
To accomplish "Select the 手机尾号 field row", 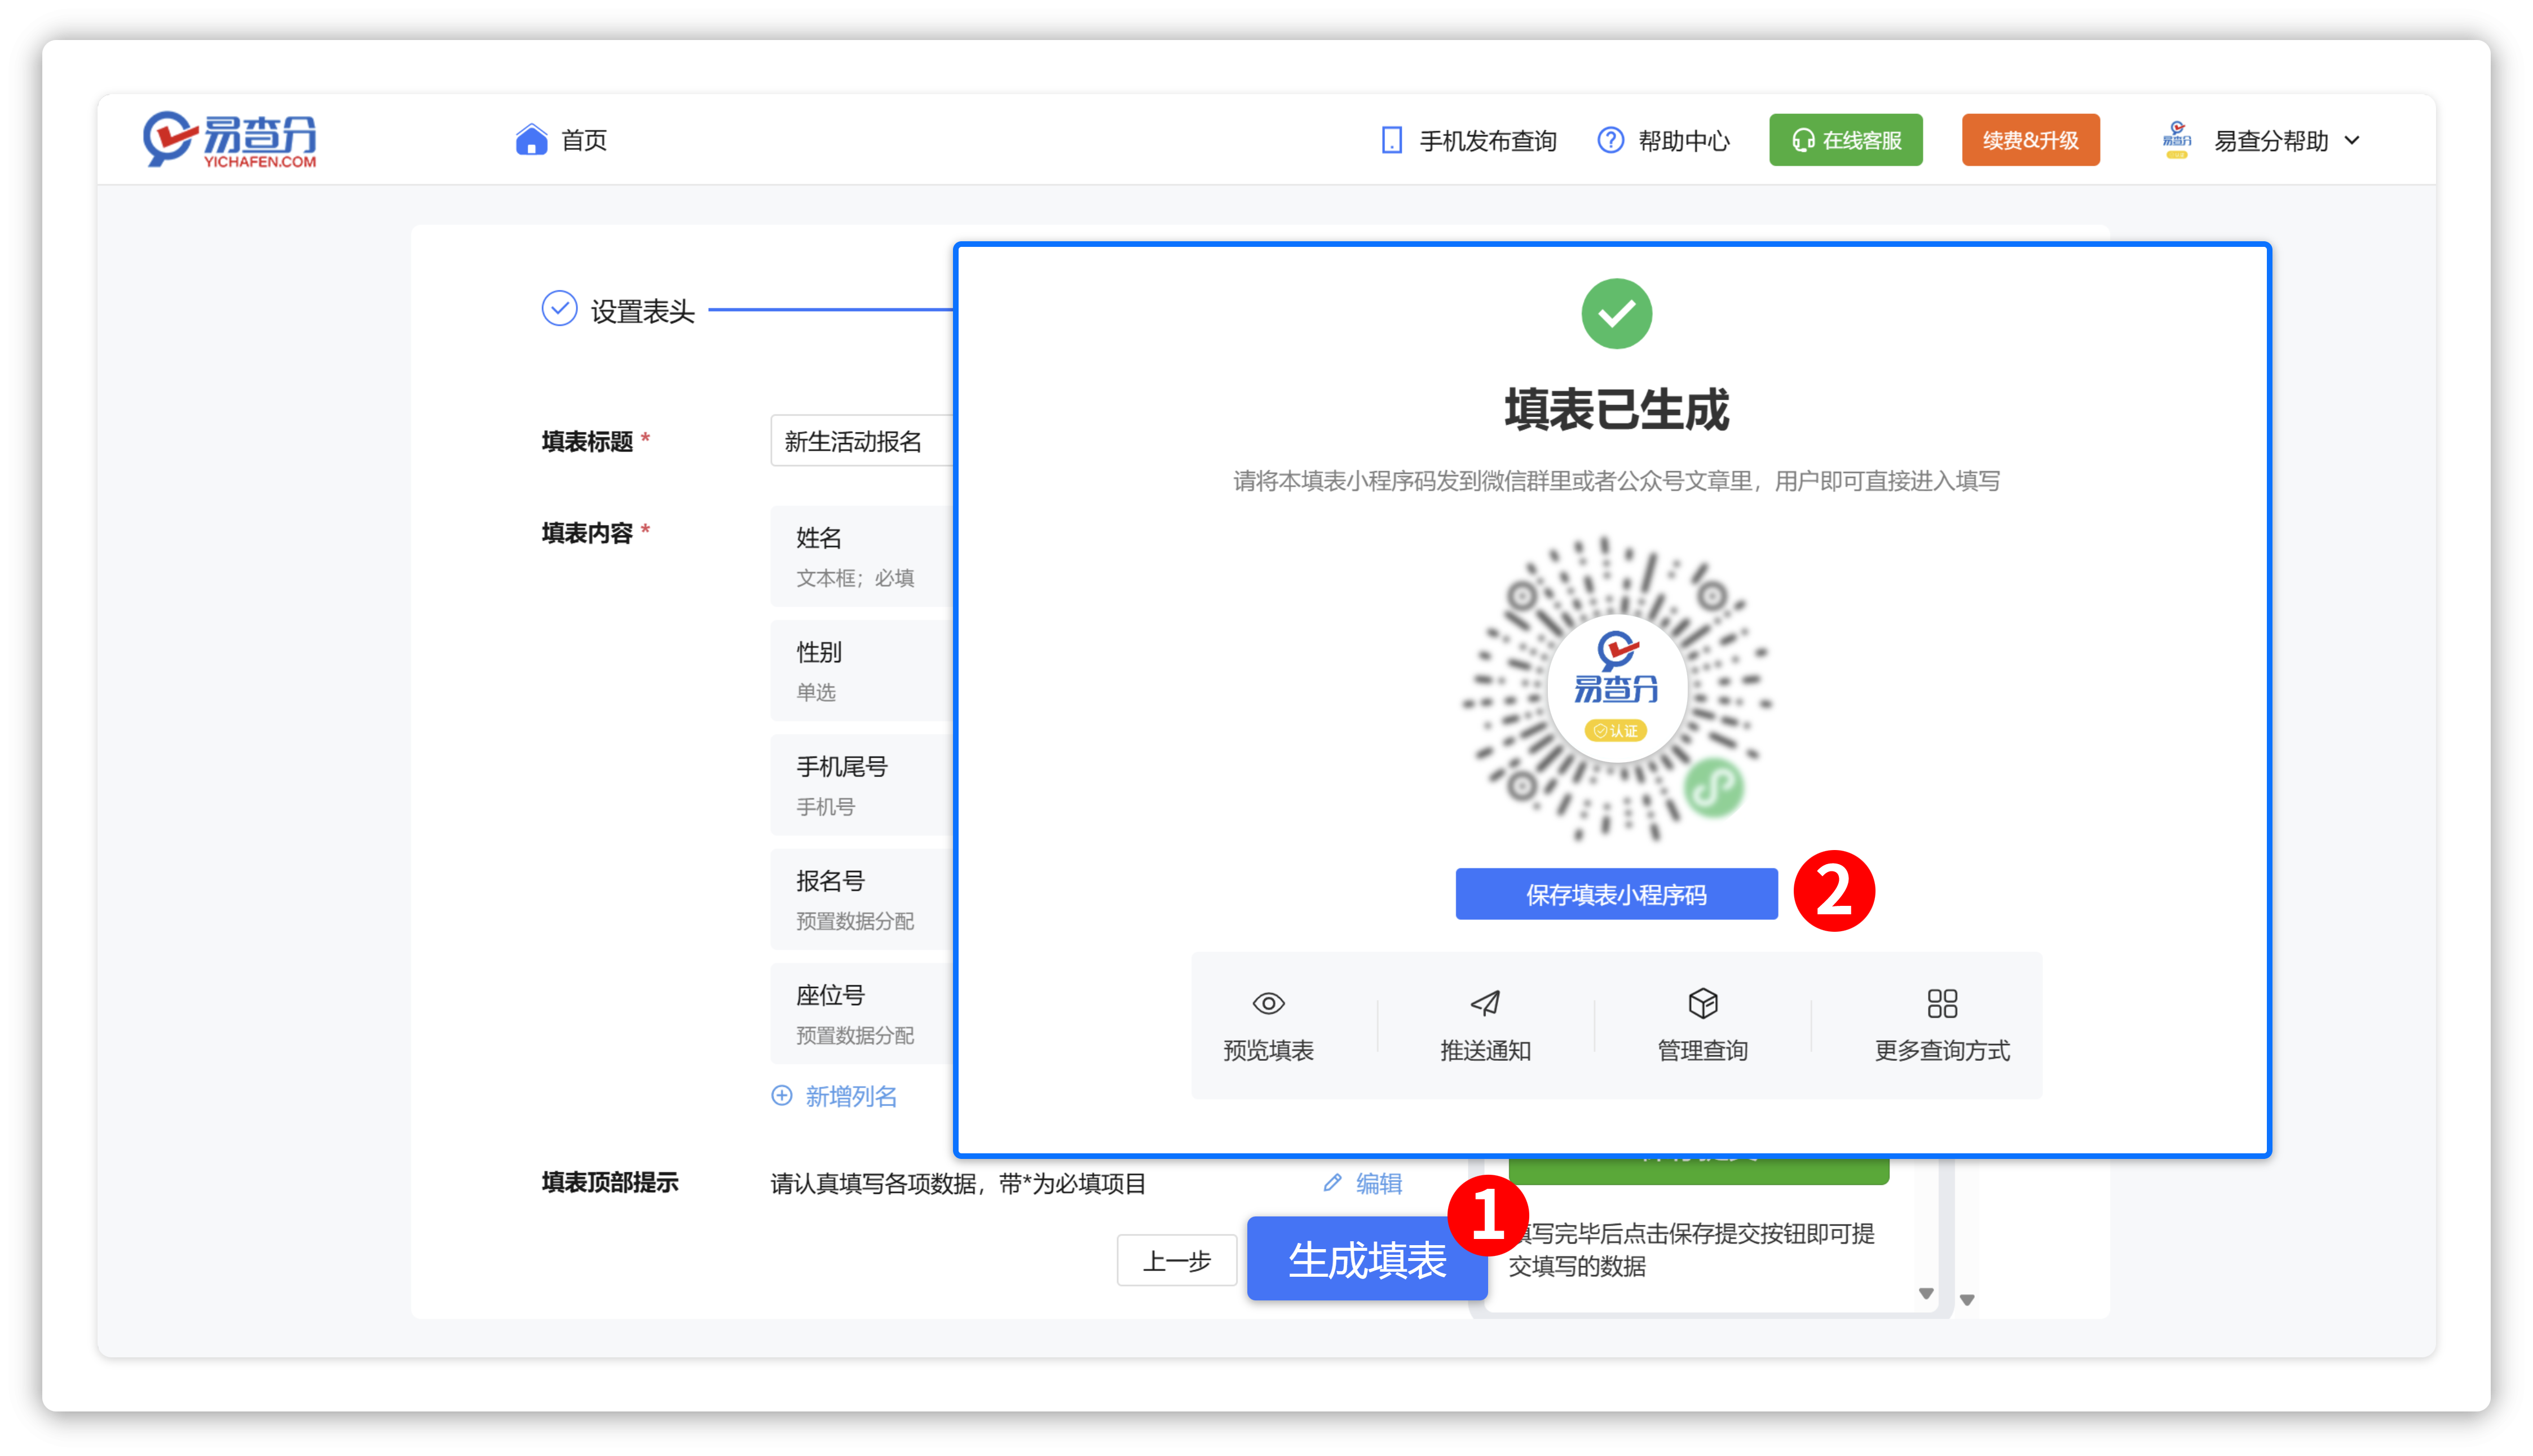I will pyautogui.click(x=861, y=785).
